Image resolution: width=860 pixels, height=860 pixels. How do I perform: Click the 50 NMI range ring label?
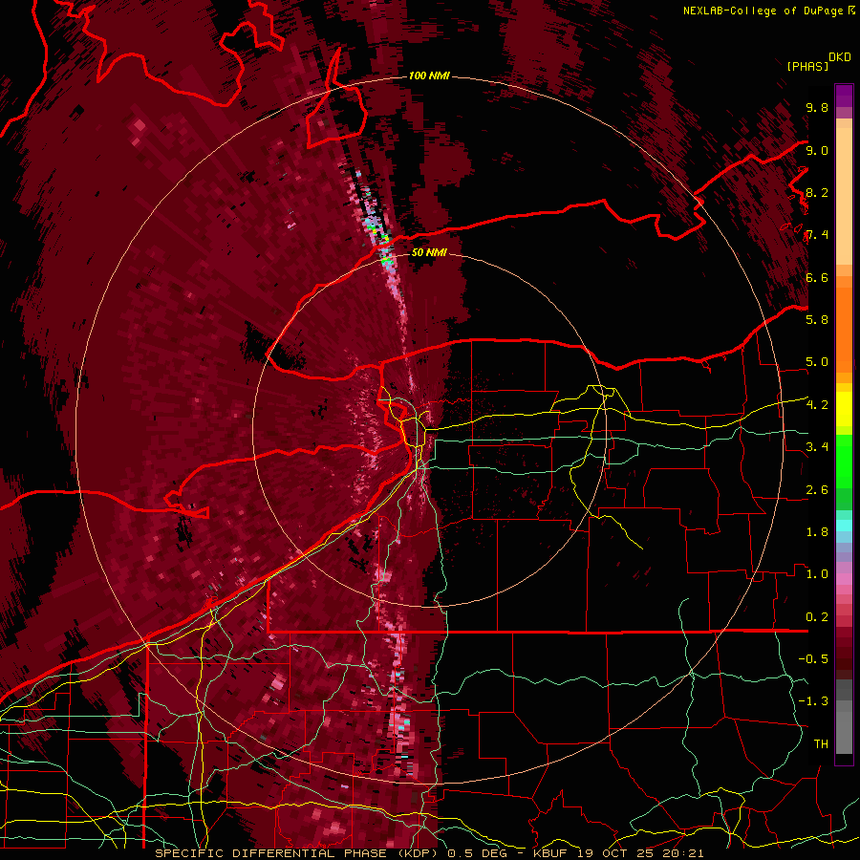coord(429,252)
